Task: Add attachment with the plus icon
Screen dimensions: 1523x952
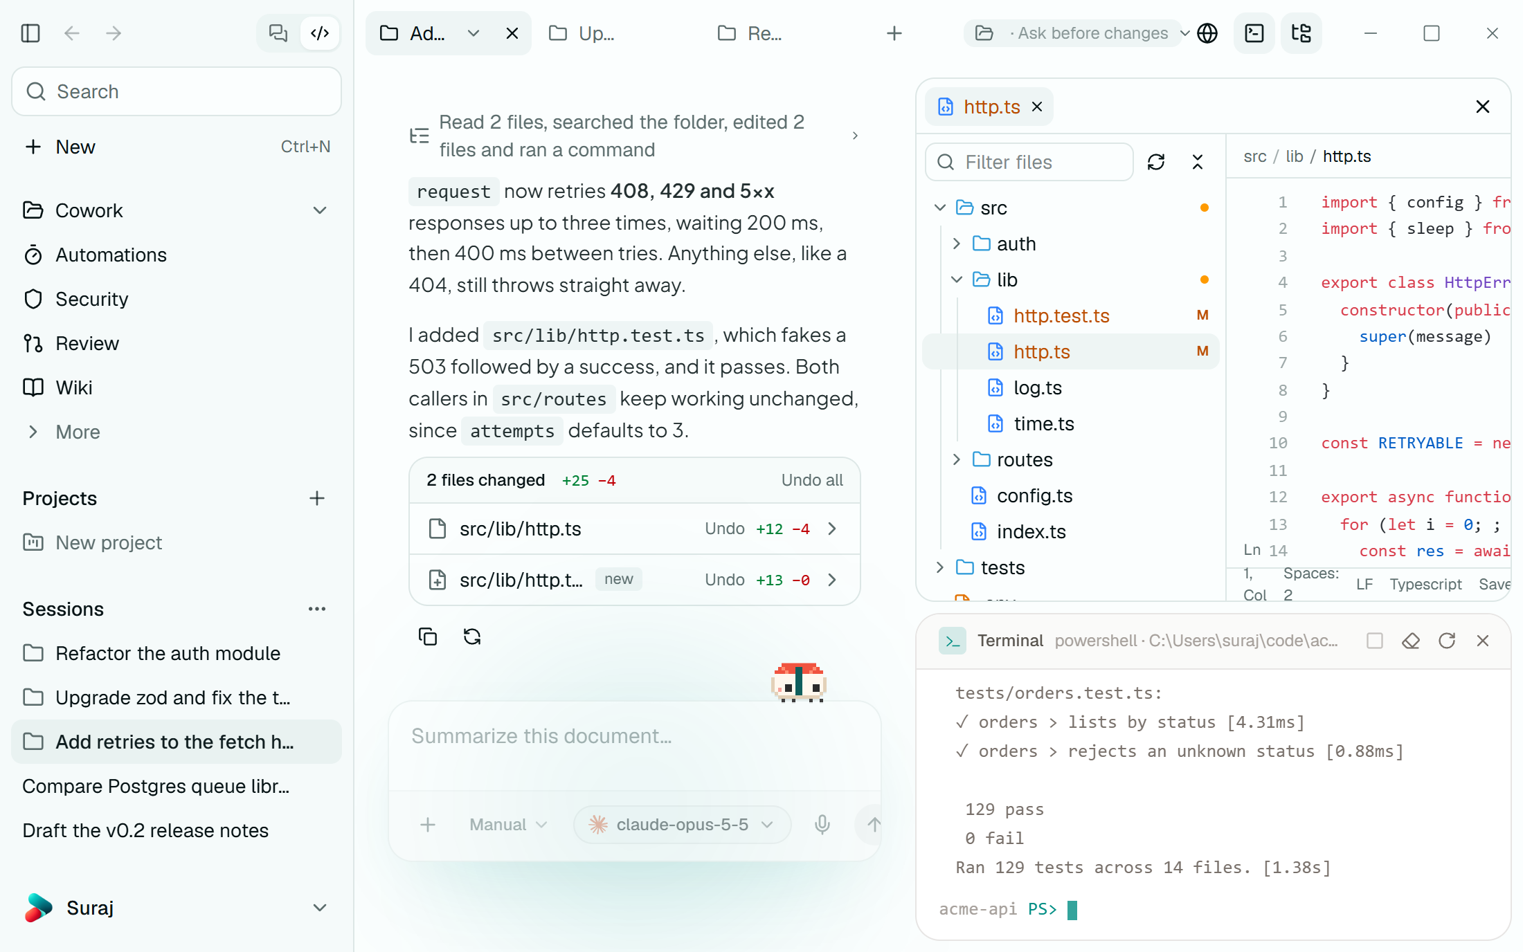Action: tap(428, 825)
